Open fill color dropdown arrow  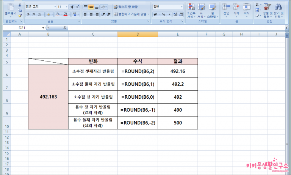click(61, 14)
